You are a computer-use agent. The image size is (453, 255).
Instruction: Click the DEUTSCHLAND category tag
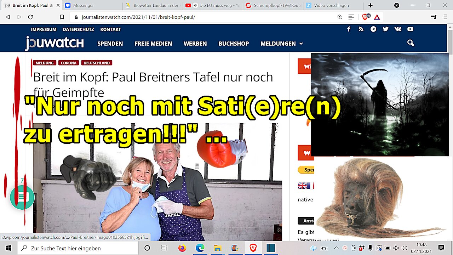click(x=97, y=63)
